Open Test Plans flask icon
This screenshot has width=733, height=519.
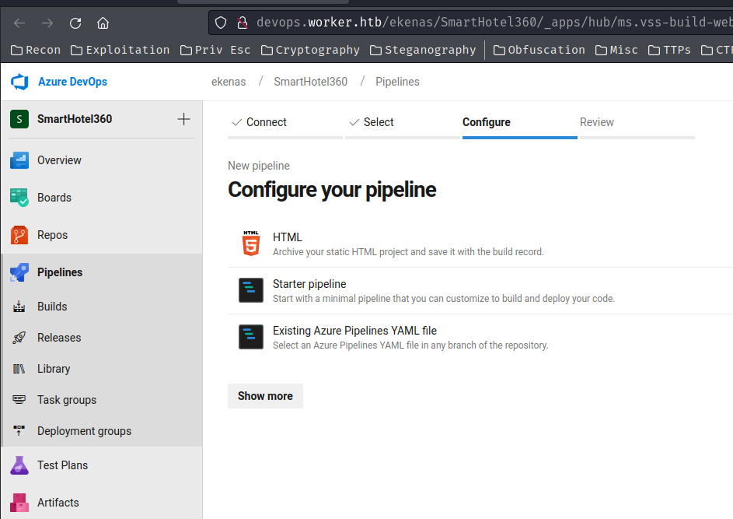coord(19,465)
